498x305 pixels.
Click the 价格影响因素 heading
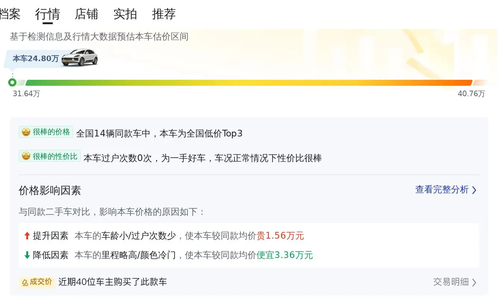tap(50, 191)
